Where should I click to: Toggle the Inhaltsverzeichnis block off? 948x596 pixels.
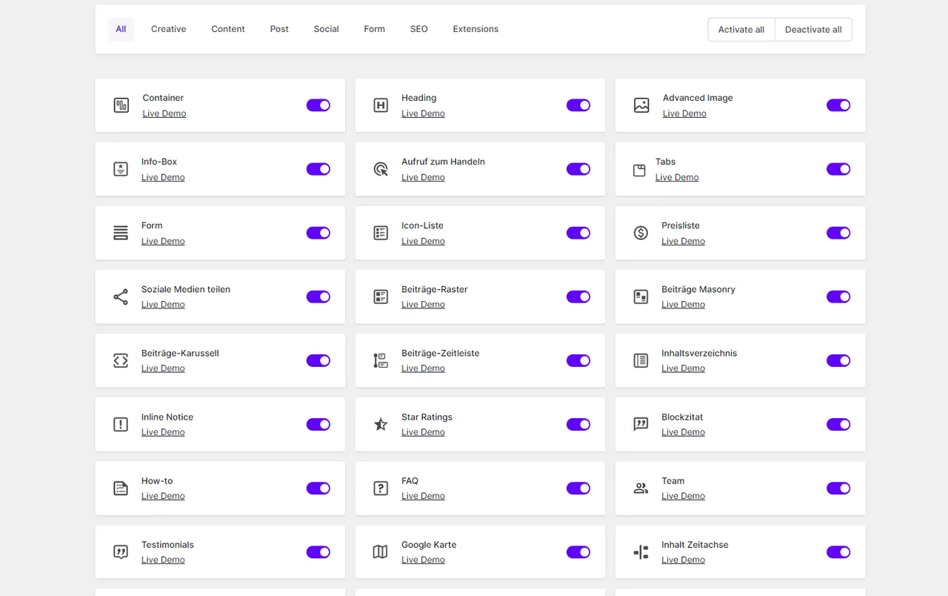coord(838,360)
